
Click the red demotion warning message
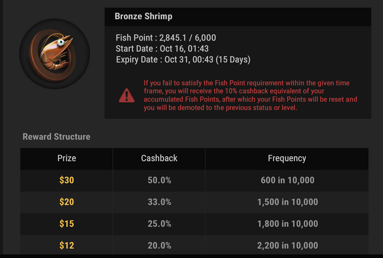[250, 95]
